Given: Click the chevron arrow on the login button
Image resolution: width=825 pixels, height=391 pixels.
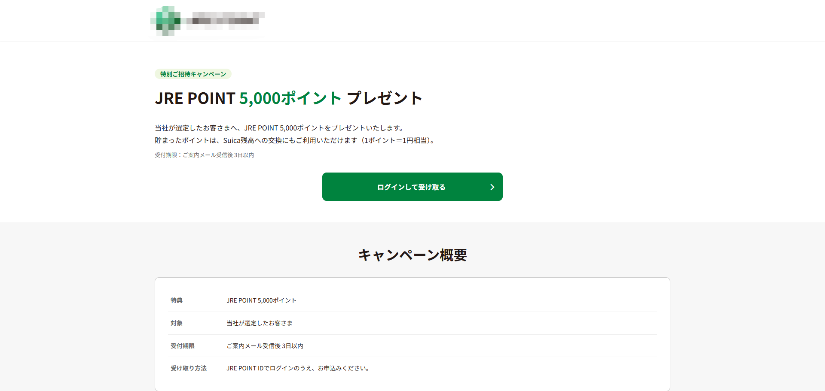Looking at the screenshot, I should tap(492, 187).
